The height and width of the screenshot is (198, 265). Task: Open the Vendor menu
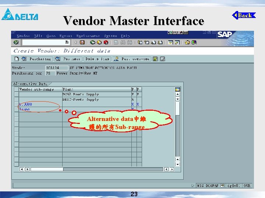[23, 36]
